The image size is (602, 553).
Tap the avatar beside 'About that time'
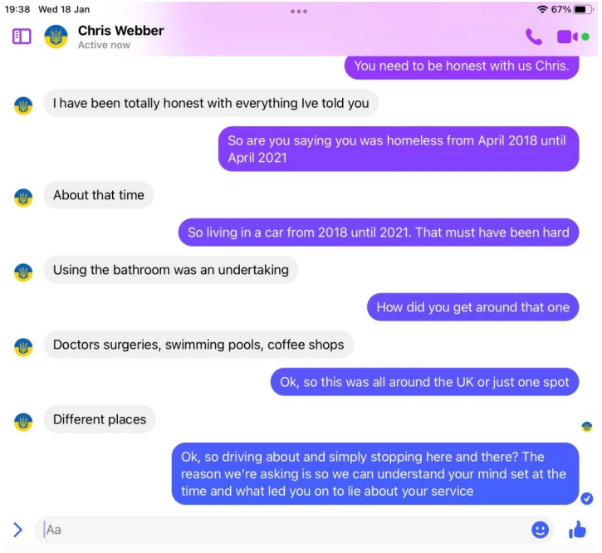23,198
